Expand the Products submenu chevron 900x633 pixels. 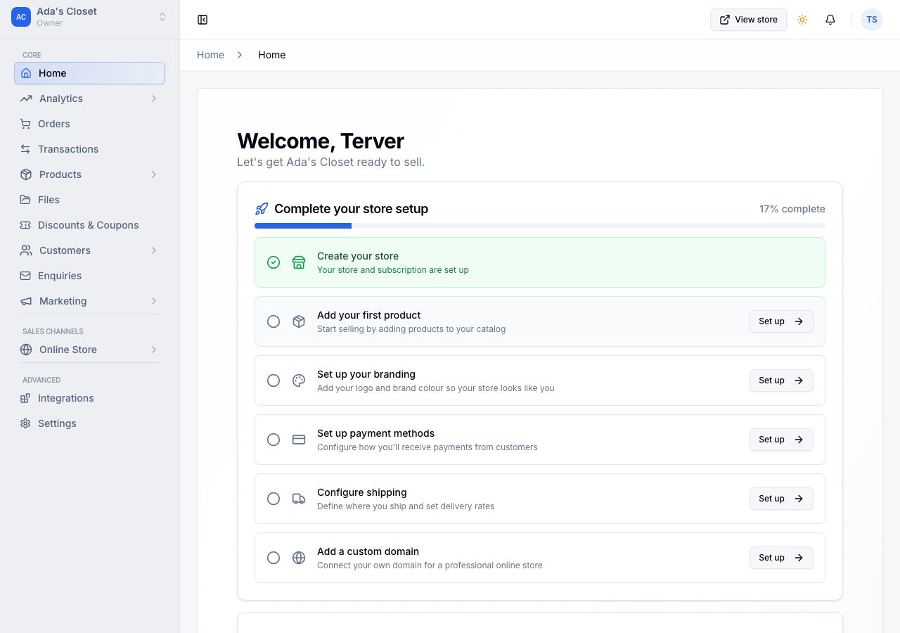pos(154,174)
